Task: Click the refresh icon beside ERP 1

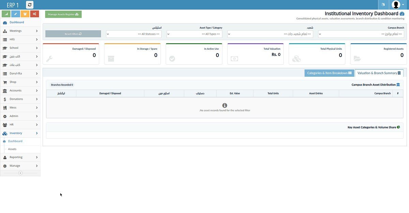Action: [30, 5]
